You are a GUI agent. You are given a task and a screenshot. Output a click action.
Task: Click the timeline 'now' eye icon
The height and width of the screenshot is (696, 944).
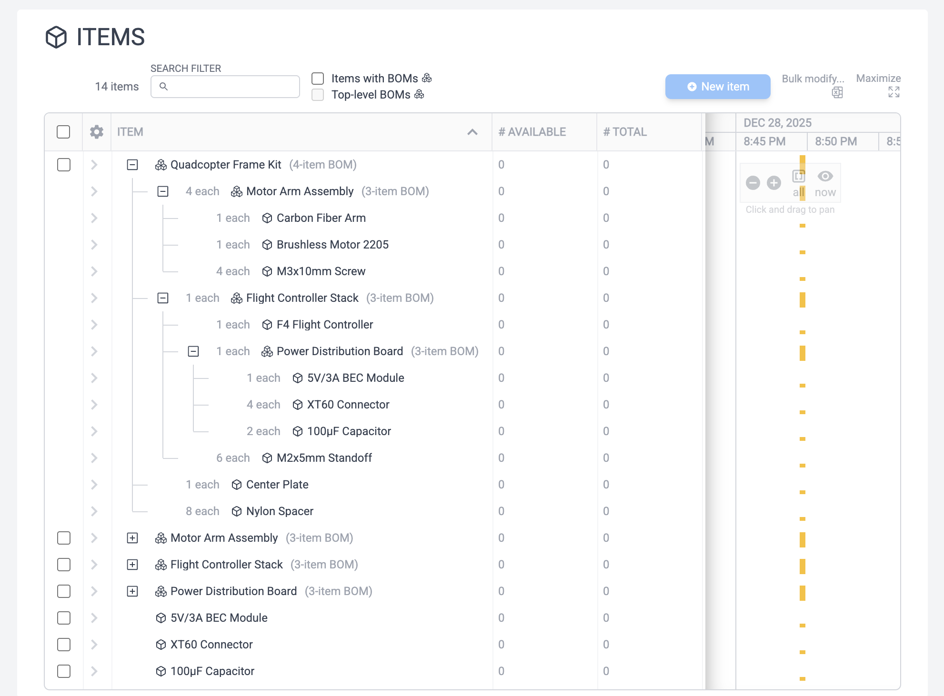point(825,177)
